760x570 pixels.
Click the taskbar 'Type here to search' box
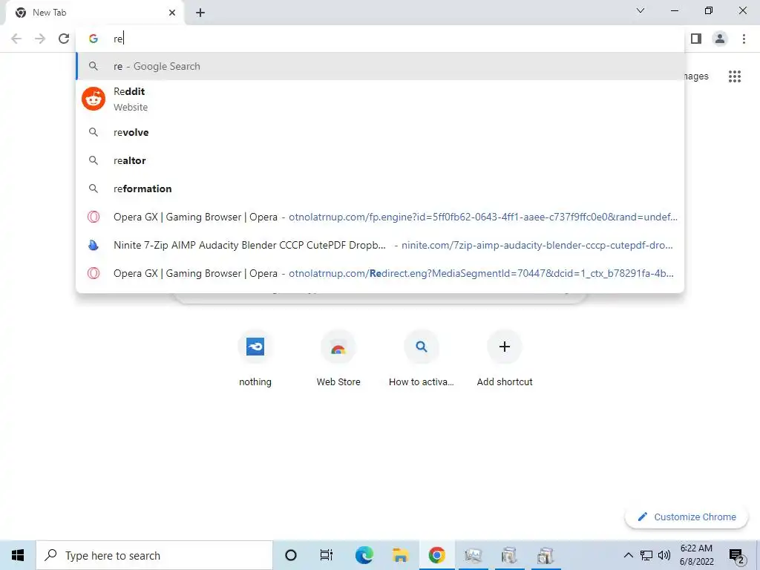pyautogui.click(x=154, y=555)
